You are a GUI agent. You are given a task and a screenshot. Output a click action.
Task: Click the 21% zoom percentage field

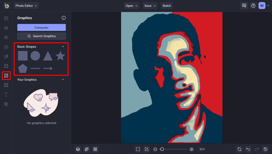click(x=202, y=149)
